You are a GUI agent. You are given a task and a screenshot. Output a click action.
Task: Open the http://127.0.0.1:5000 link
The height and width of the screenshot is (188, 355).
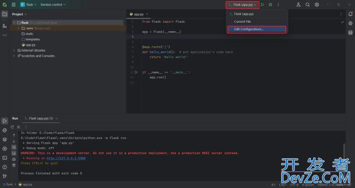coord(66,158)
